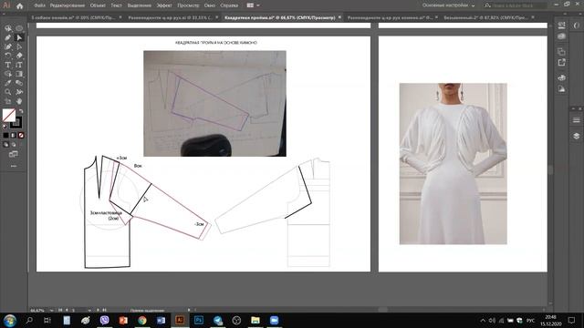Go to next artboard arrow
Screen dimensions: 584x328
click(x=98, y=310)
